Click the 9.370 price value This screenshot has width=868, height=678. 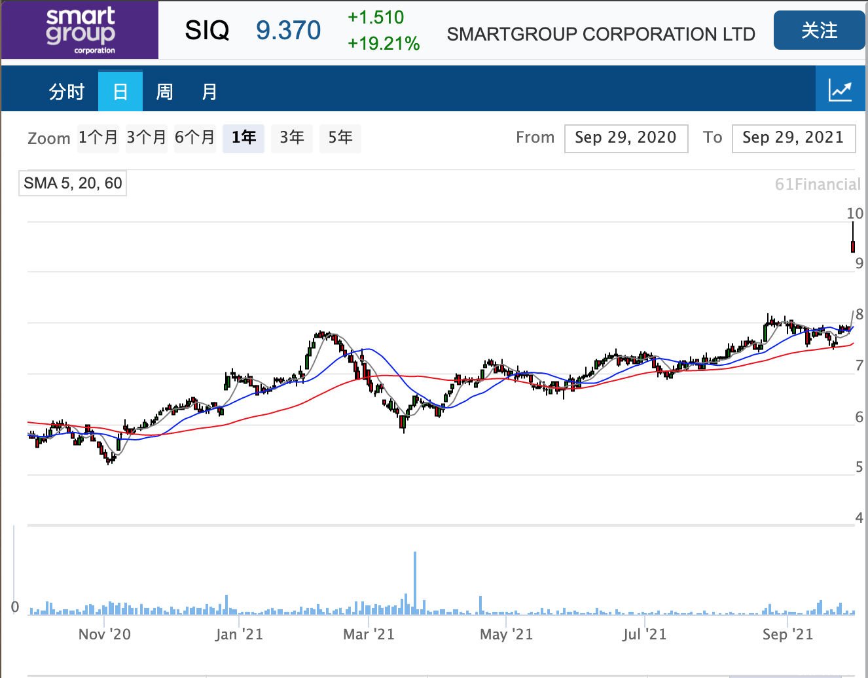tap(288, 30)
